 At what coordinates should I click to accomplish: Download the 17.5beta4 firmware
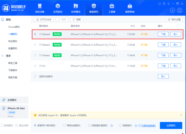pyautogui.click(x=163, y=34)
